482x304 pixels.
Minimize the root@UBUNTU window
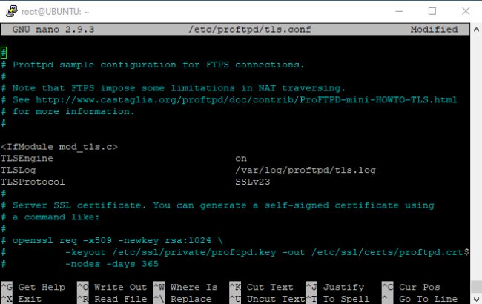click(399, 11)
